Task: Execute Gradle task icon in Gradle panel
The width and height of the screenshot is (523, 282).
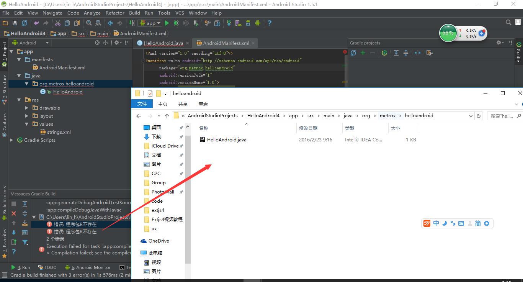Action: pos(384,53)
